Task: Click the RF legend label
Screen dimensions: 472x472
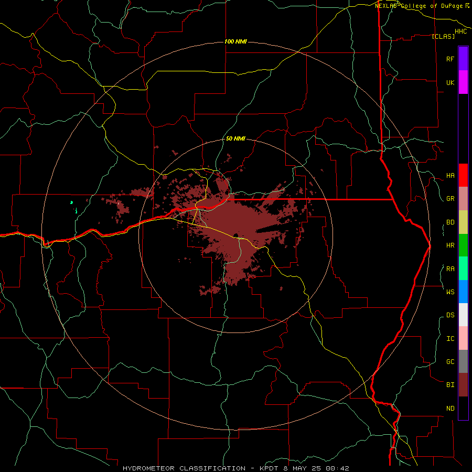Action: point(450,59)
